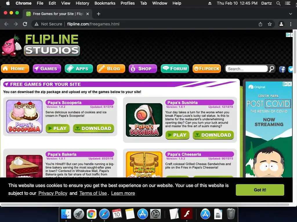Open Launchpad from the Dock
This screenshot has height=222, width=297.
coord(79,214)
